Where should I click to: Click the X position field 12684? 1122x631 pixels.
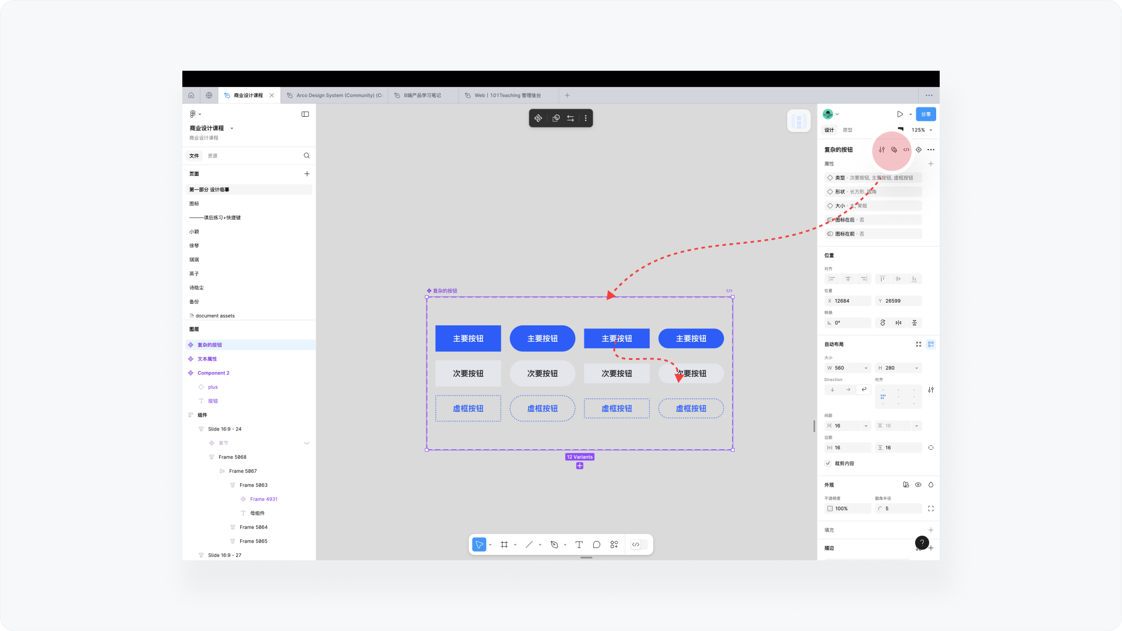coord(848,301)
